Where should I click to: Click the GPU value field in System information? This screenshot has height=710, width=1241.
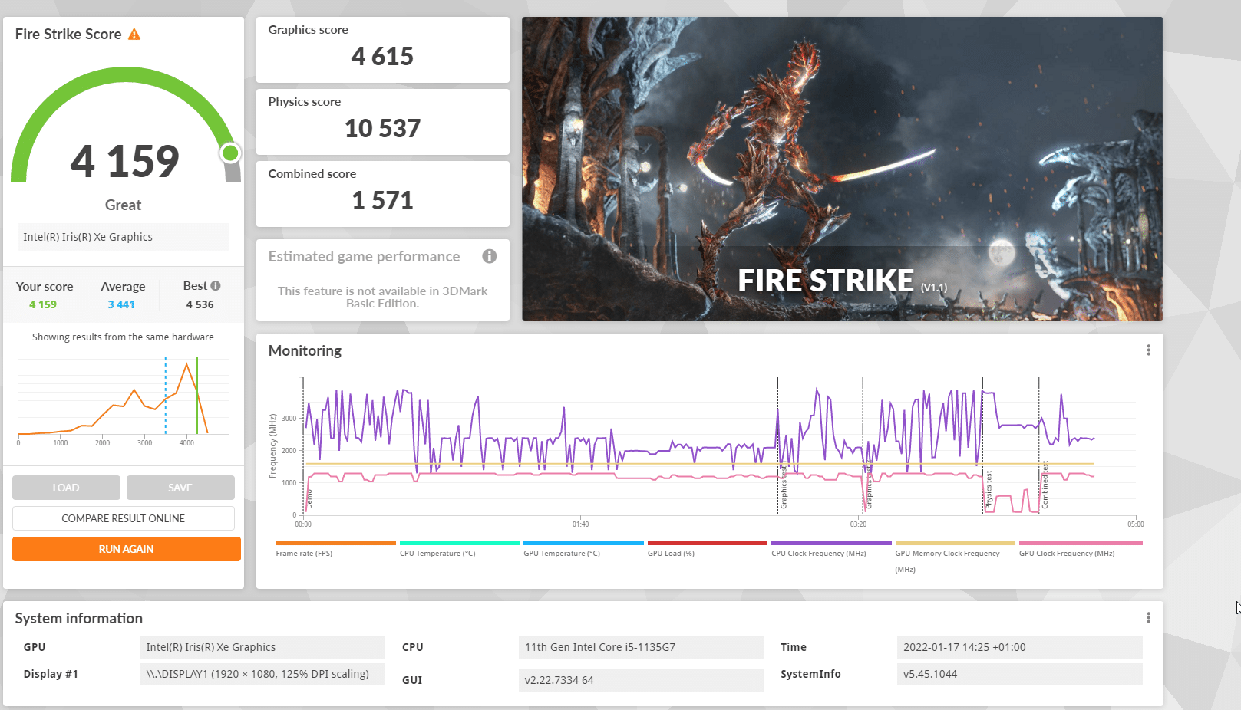click(x=262, y=647)
